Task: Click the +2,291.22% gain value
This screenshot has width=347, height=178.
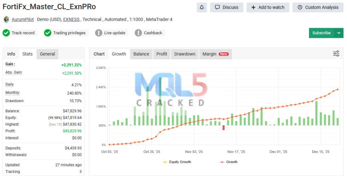Action: (x=72, y=65)
